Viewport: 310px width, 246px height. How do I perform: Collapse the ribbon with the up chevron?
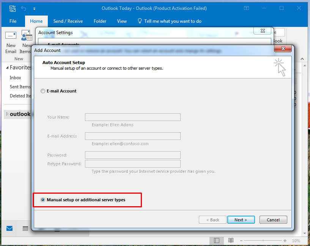pos(302,59)
